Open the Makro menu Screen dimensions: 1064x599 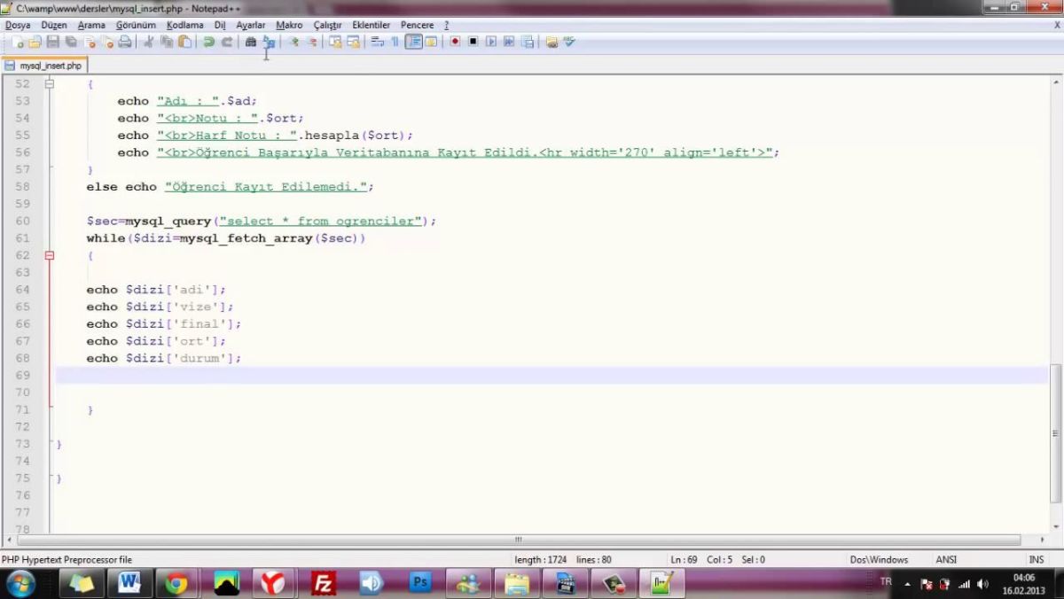point(289,25)
